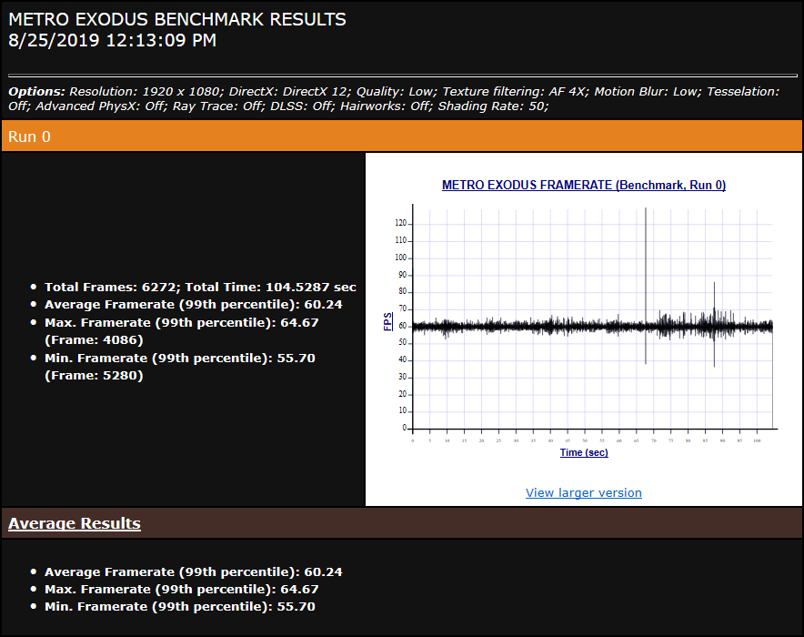Click Average Results Average Framerate 60.24 line
The width and height of the screenshot is (804, 637).
click(194, 571)
